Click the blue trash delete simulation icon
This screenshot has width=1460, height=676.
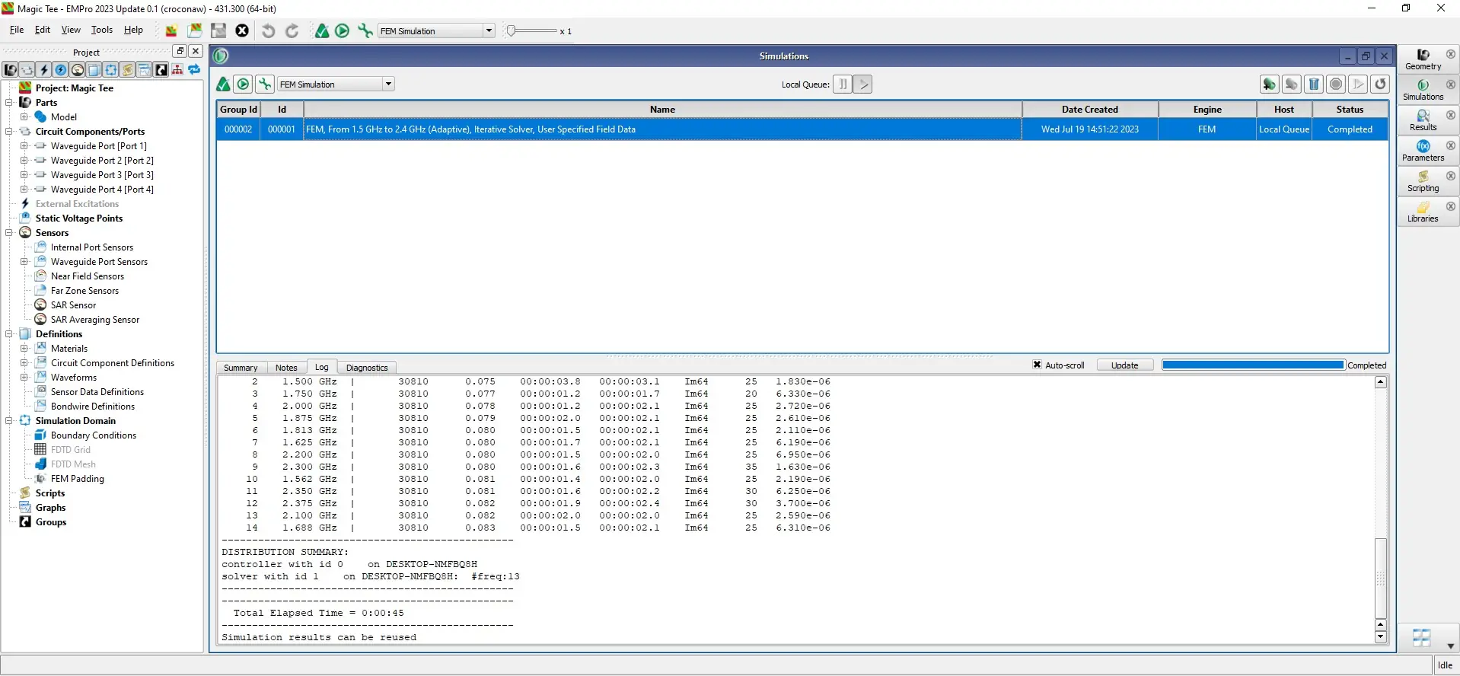[1314, 84]
